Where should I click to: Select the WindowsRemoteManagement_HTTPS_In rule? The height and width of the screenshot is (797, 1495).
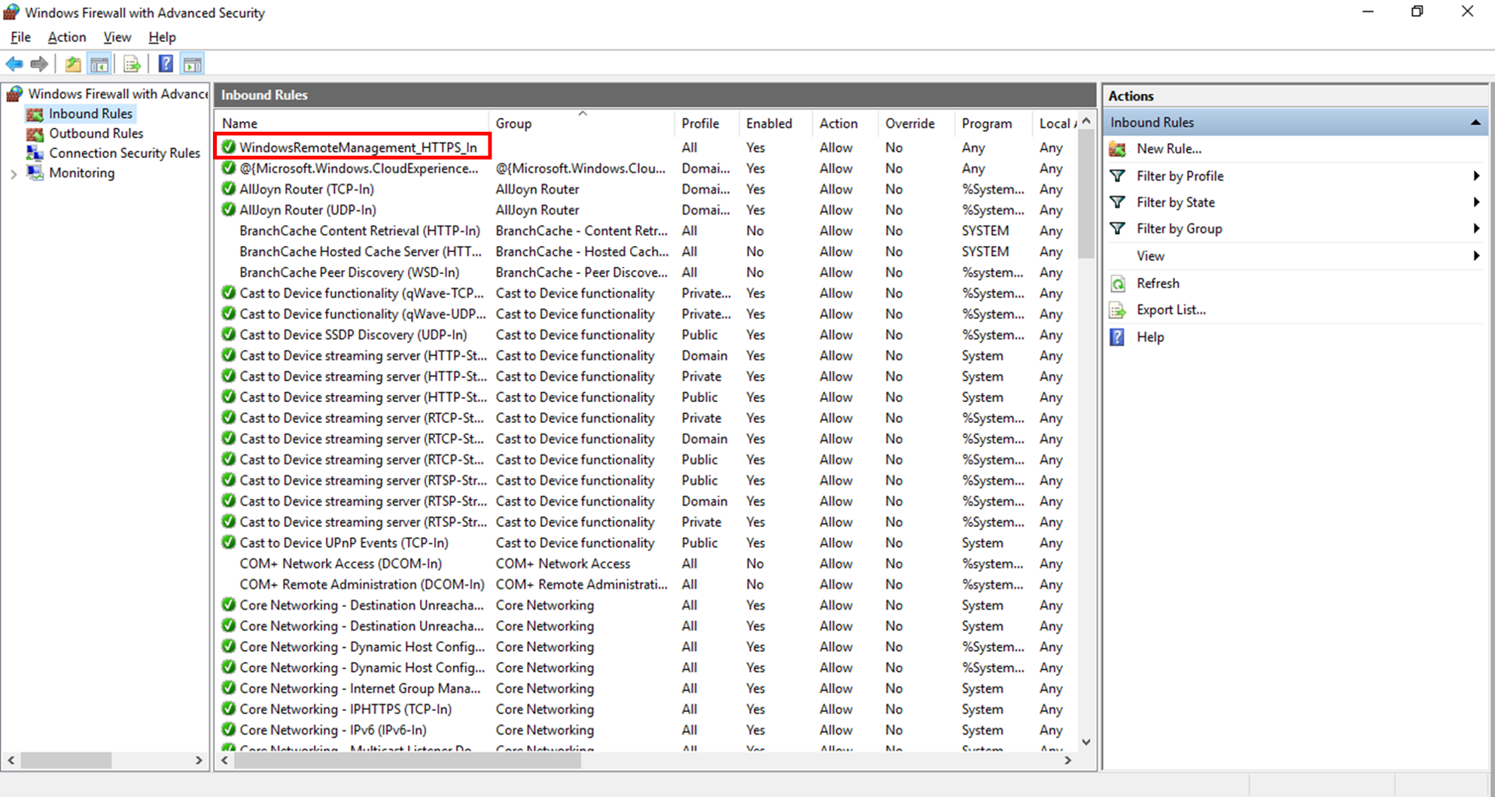pos(358,148)
